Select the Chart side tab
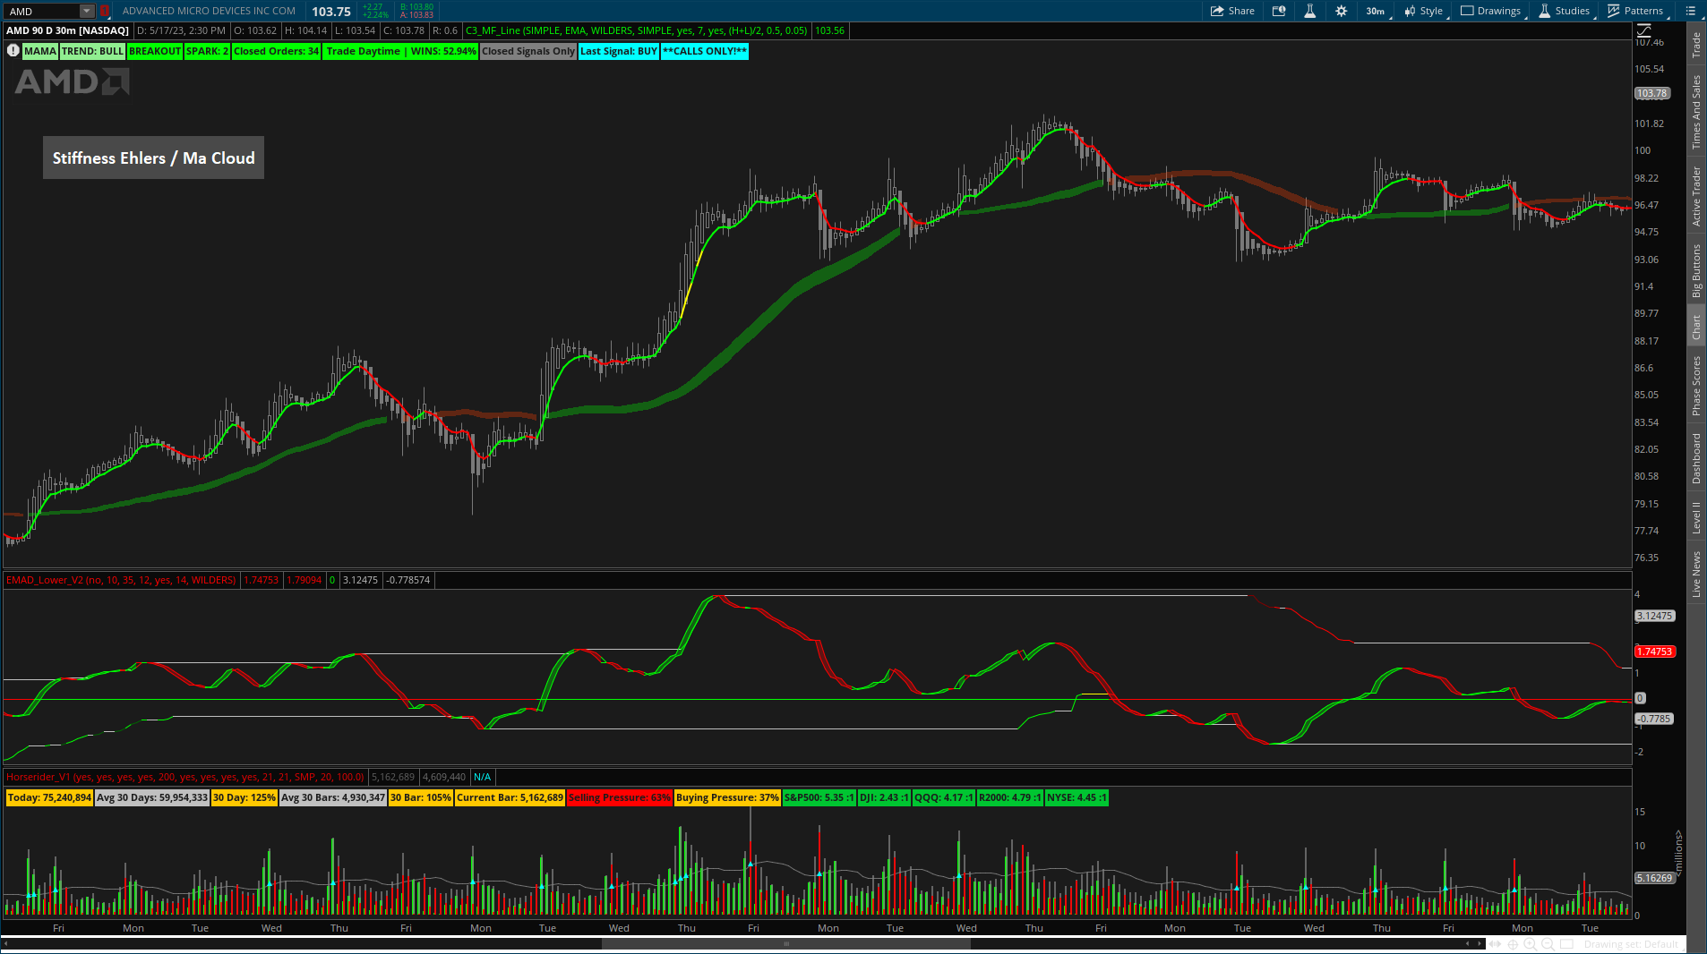1707x954 pixels. 1696,327
